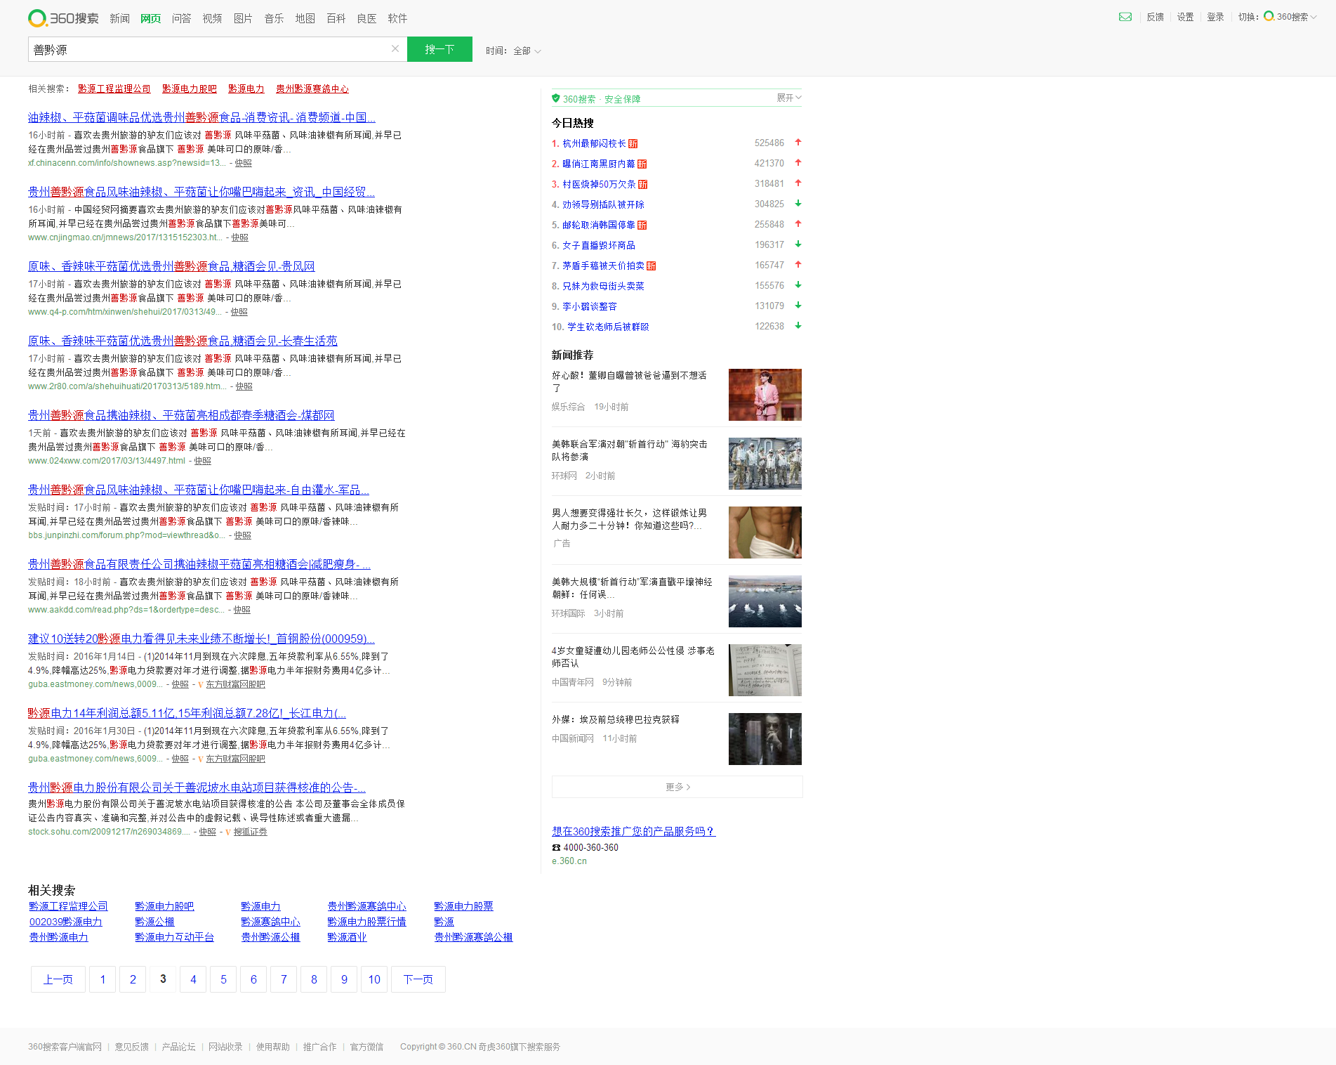The image size is (1336, 1065).
Task: Open hot search 茅盾手稿被天价拍卖
Action: click(603, 266)
